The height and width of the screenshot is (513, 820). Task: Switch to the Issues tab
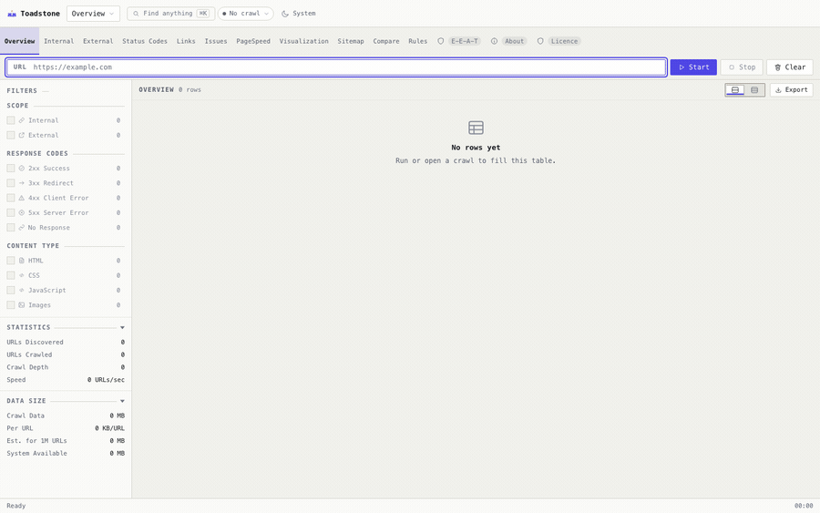tap(216, 41)
